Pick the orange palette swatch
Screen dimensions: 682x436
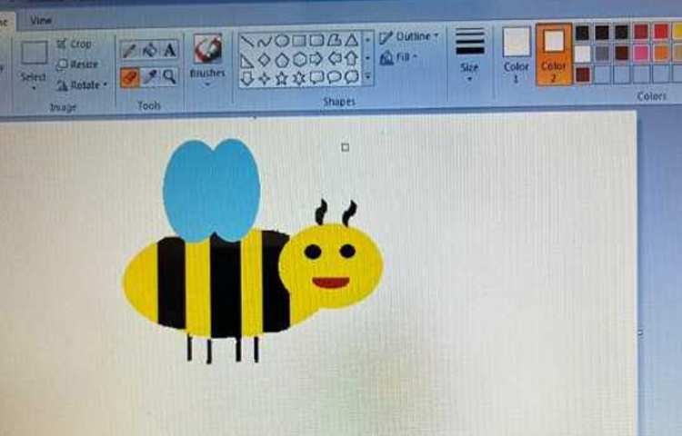click(661, 52)
